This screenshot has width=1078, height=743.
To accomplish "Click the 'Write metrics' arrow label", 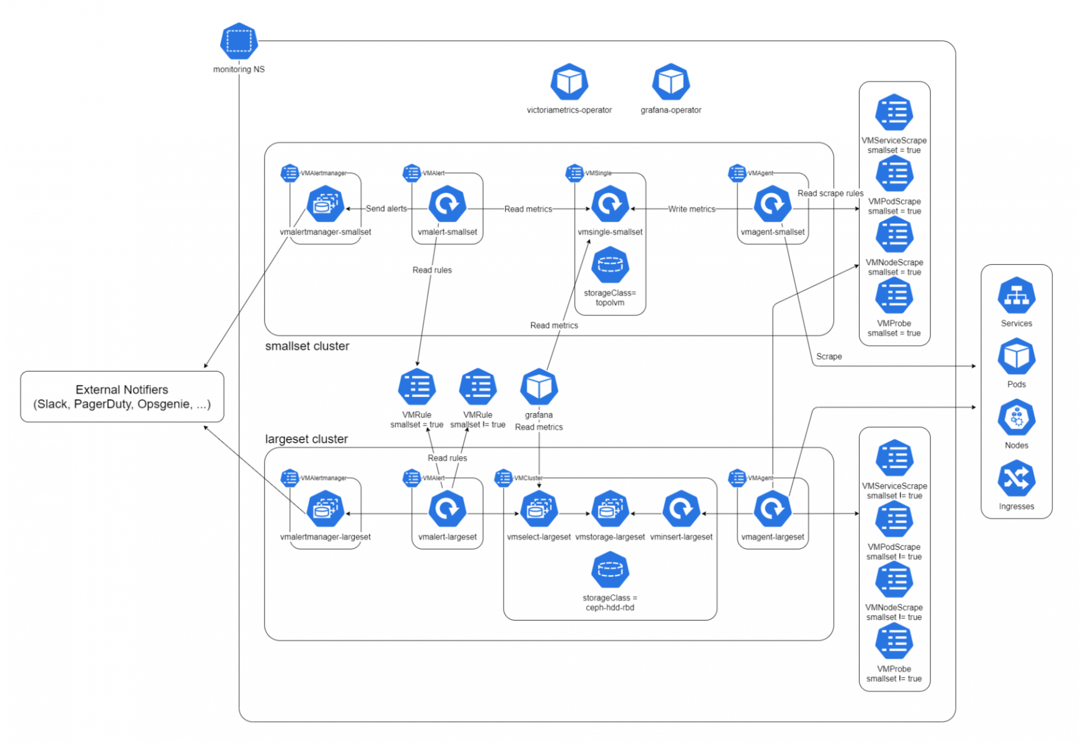I will coord(692,209).
